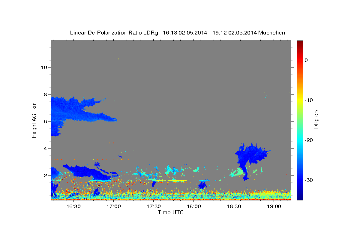Click the height tick label 10
The width and height of the screenshot is (360, 240).
point(44,67)
